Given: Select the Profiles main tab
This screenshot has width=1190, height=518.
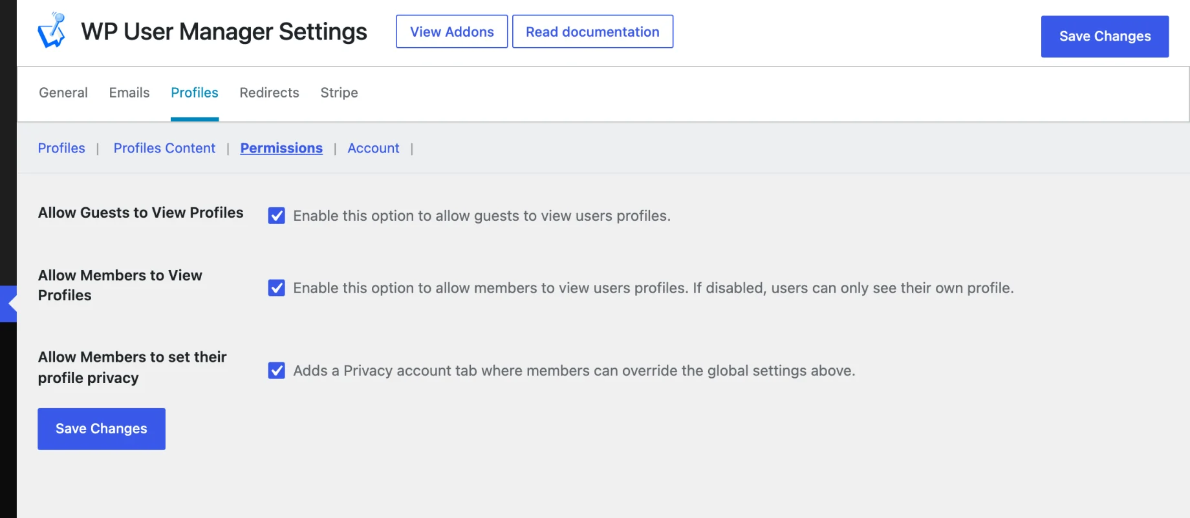Looking at the screenshot, I should (x=195, y=93).
